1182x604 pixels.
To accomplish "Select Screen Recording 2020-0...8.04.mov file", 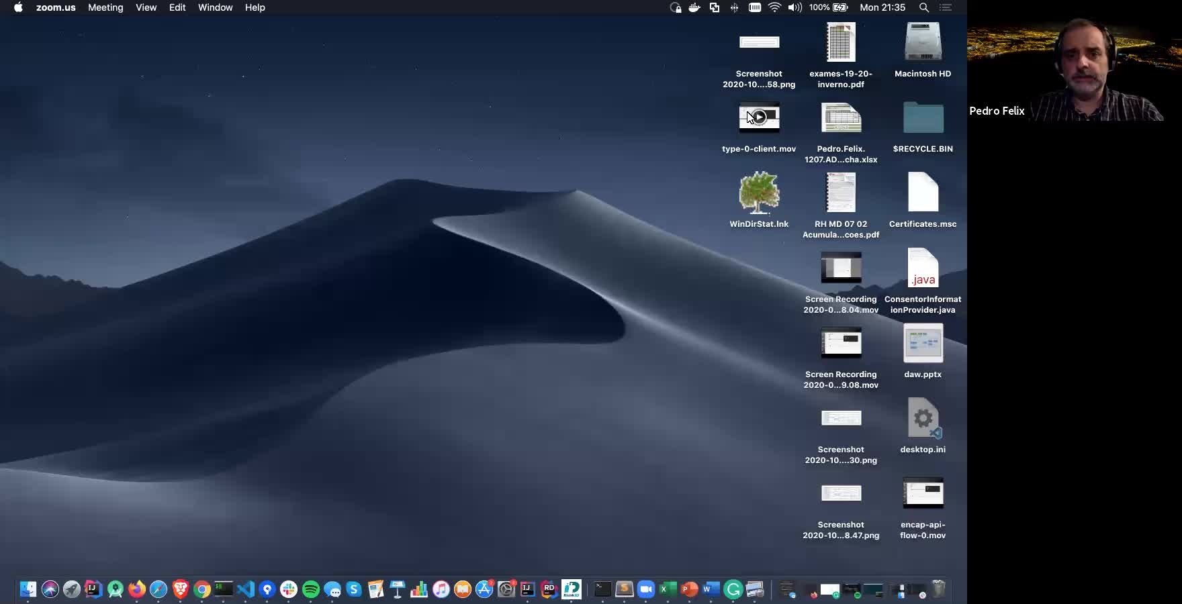I will pos(841,282).
